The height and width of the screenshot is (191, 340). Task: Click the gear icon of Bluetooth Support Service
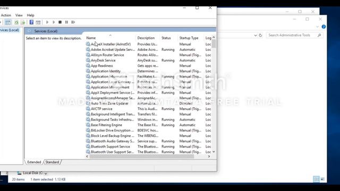coord(88,146)
